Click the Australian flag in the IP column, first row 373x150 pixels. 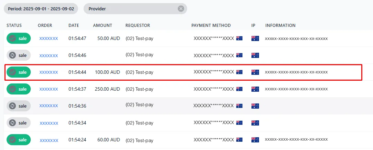tap(255, 38)
